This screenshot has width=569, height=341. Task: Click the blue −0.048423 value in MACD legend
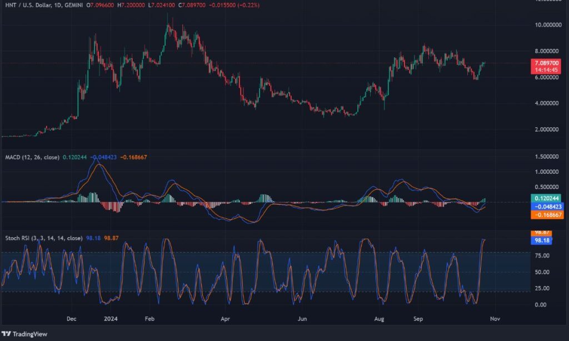(x=103, y=157)
